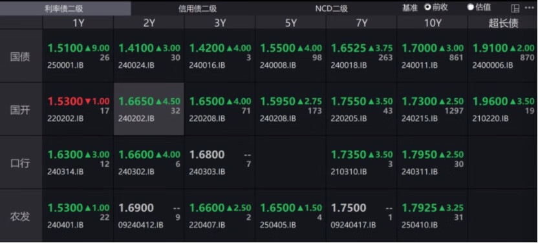Select the 10Y column header

pyautogui.click(x=433, y=23)
